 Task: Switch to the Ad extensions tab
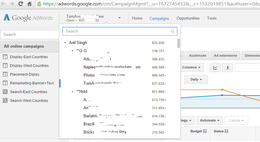(225, 55)
